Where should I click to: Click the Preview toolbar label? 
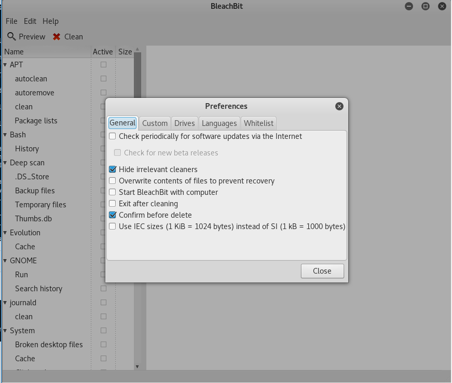32,37
